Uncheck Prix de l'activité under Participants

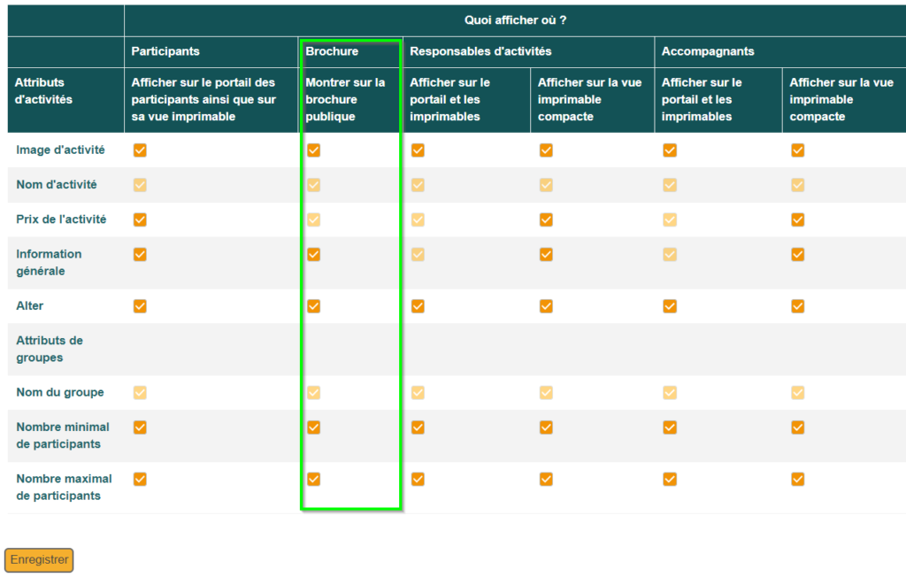pos(140,219)
